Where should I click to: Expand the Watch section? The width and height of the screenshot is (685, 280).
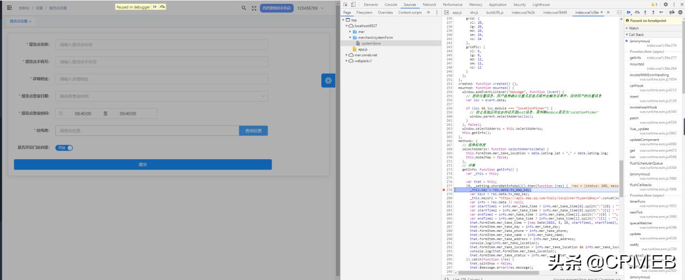pos(634,28)
